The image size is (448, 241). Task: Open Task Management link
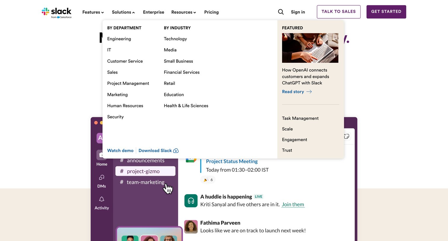click(300, 118)
